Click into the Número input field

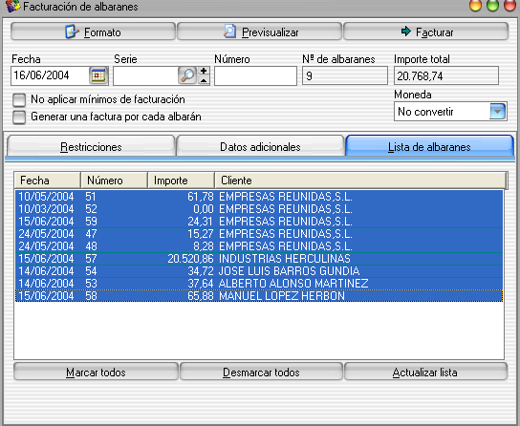click(255, 75)
